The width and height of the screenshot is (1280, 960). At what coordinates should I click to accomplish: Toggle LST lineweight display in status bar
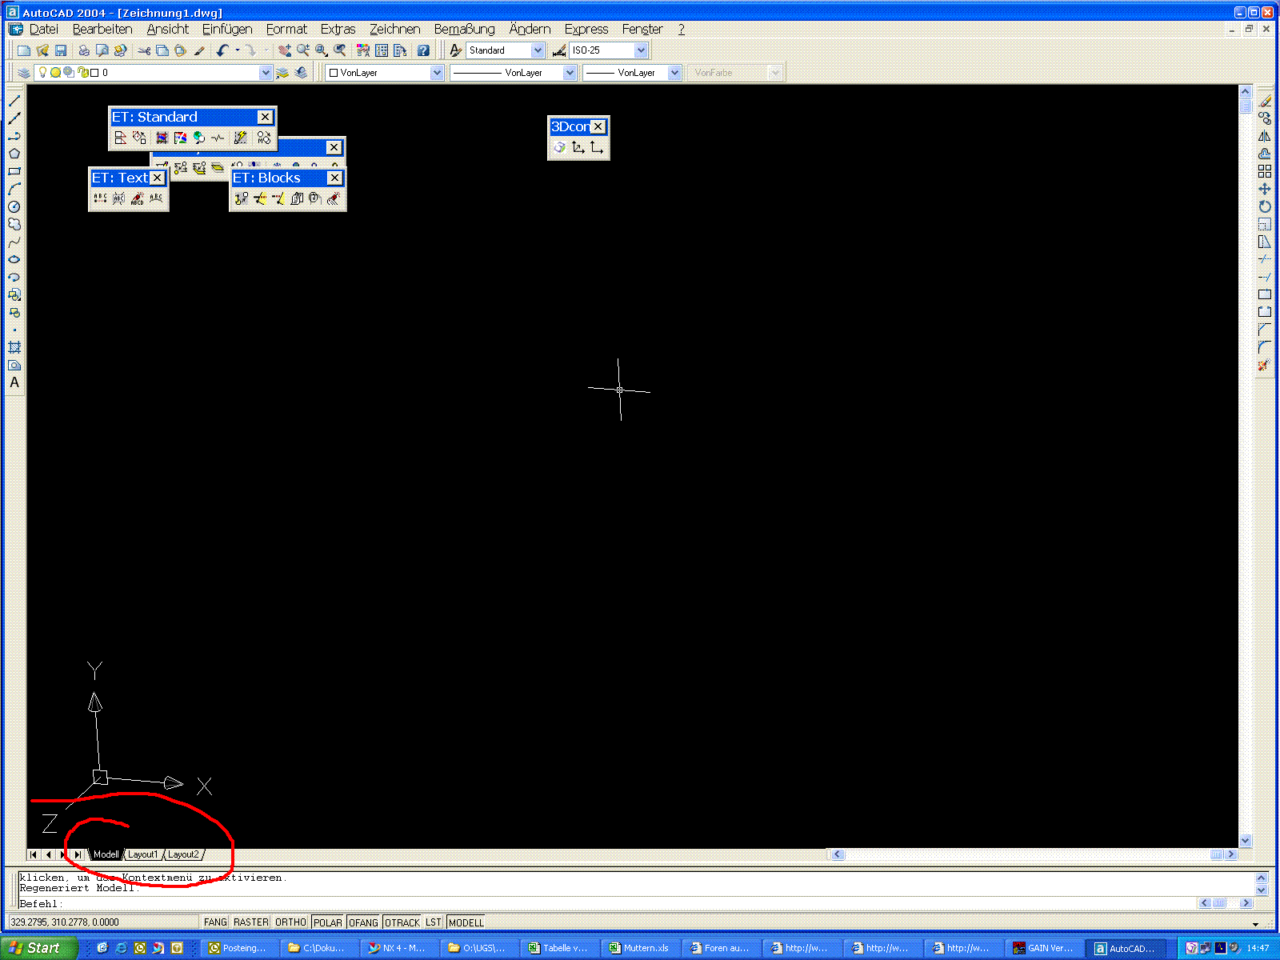[x=434, y=922]
